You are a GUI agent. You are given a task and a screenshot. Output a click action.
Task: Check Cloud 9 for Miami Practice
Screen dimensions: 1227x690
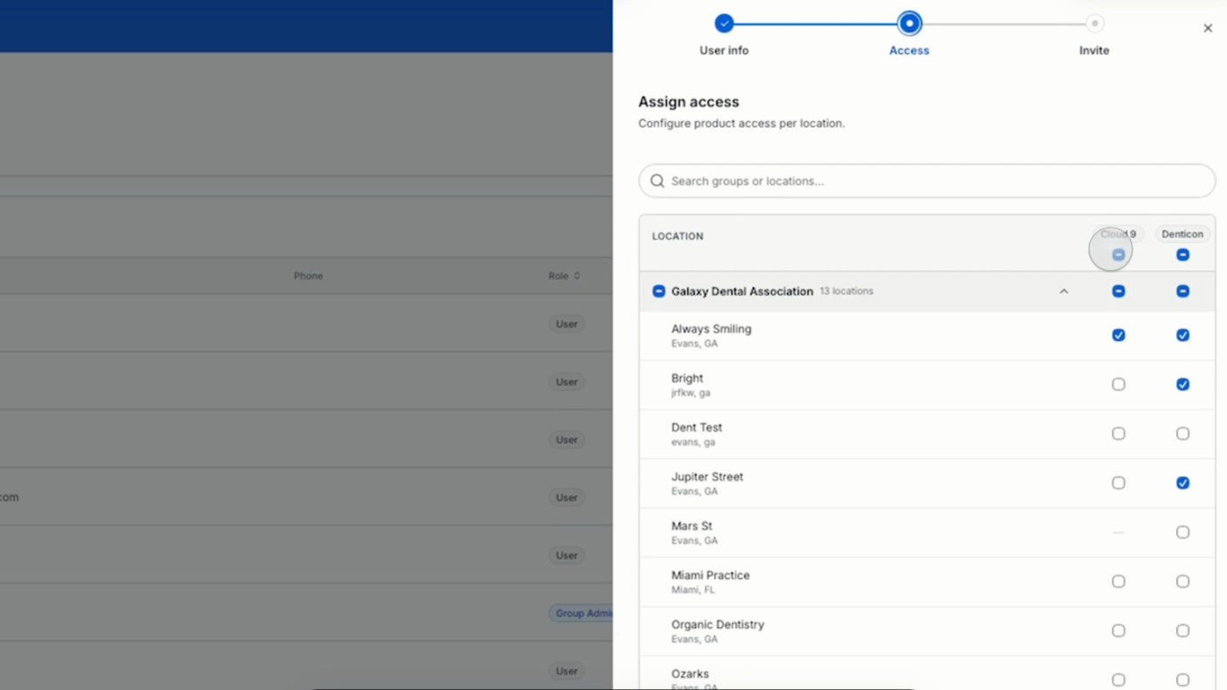pos(1118,581)
